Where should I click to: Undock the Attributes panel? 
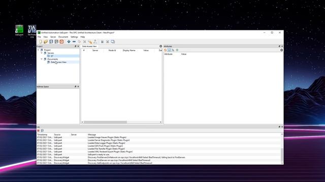[279, 47]
